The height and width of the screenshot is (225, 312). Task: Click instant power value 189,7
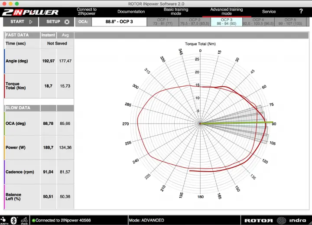click(48, 147)
